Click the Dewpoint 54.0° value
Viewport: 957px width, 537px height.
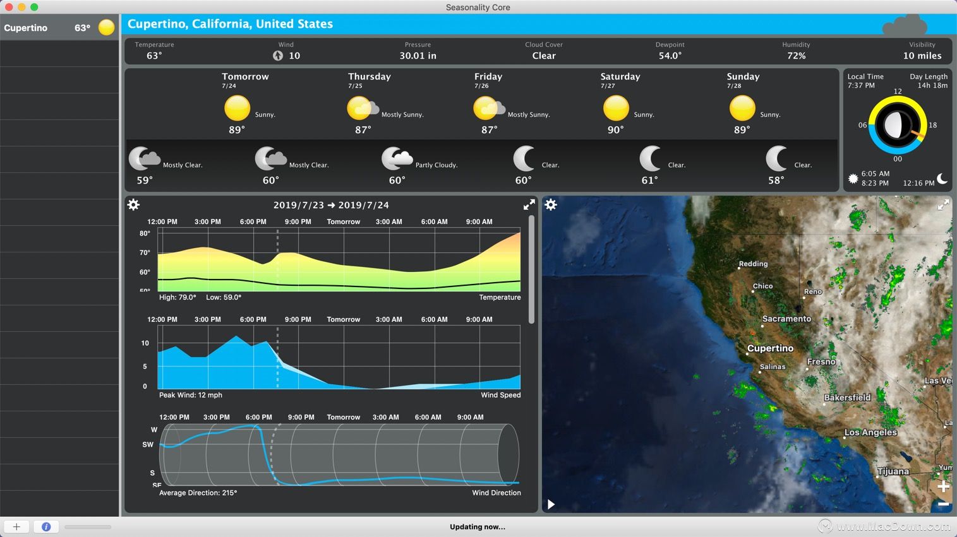tap(670, 56)
